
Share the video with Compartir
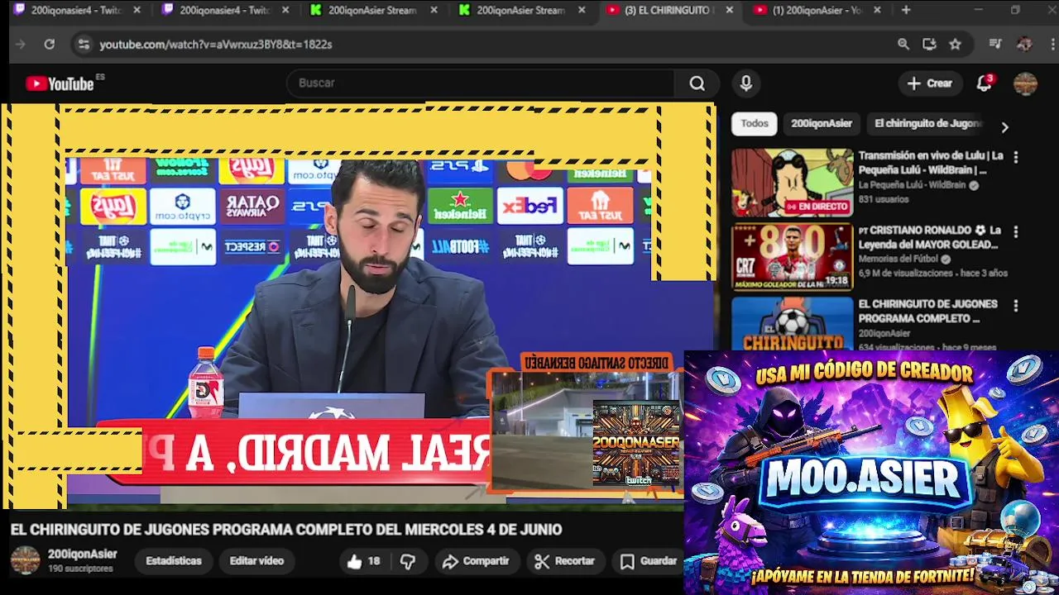tap(476, 561)
